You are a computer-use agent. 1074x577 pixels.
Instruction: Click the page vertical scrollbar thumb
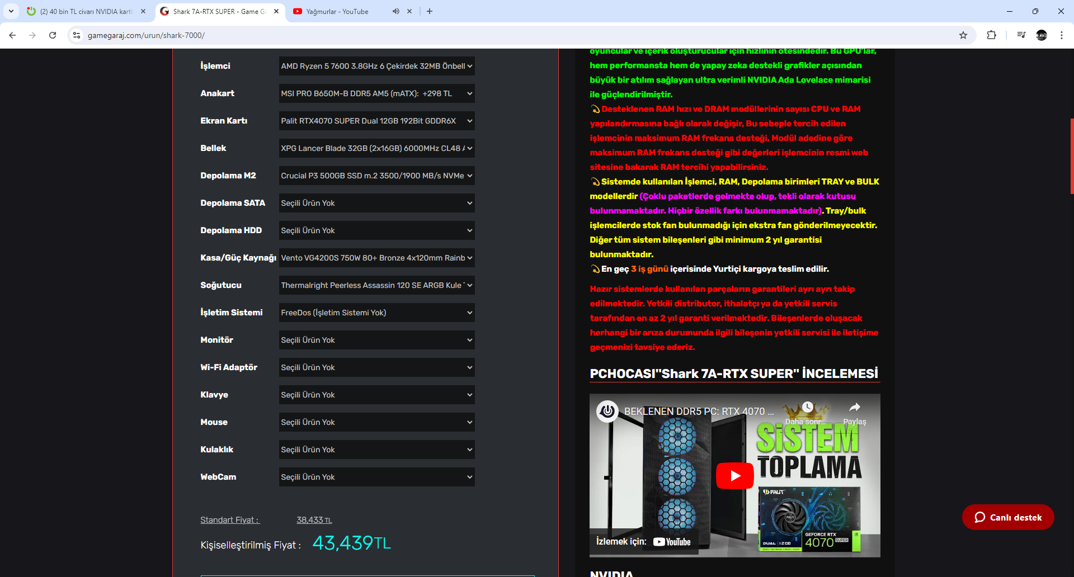(x=1072, y=156)
